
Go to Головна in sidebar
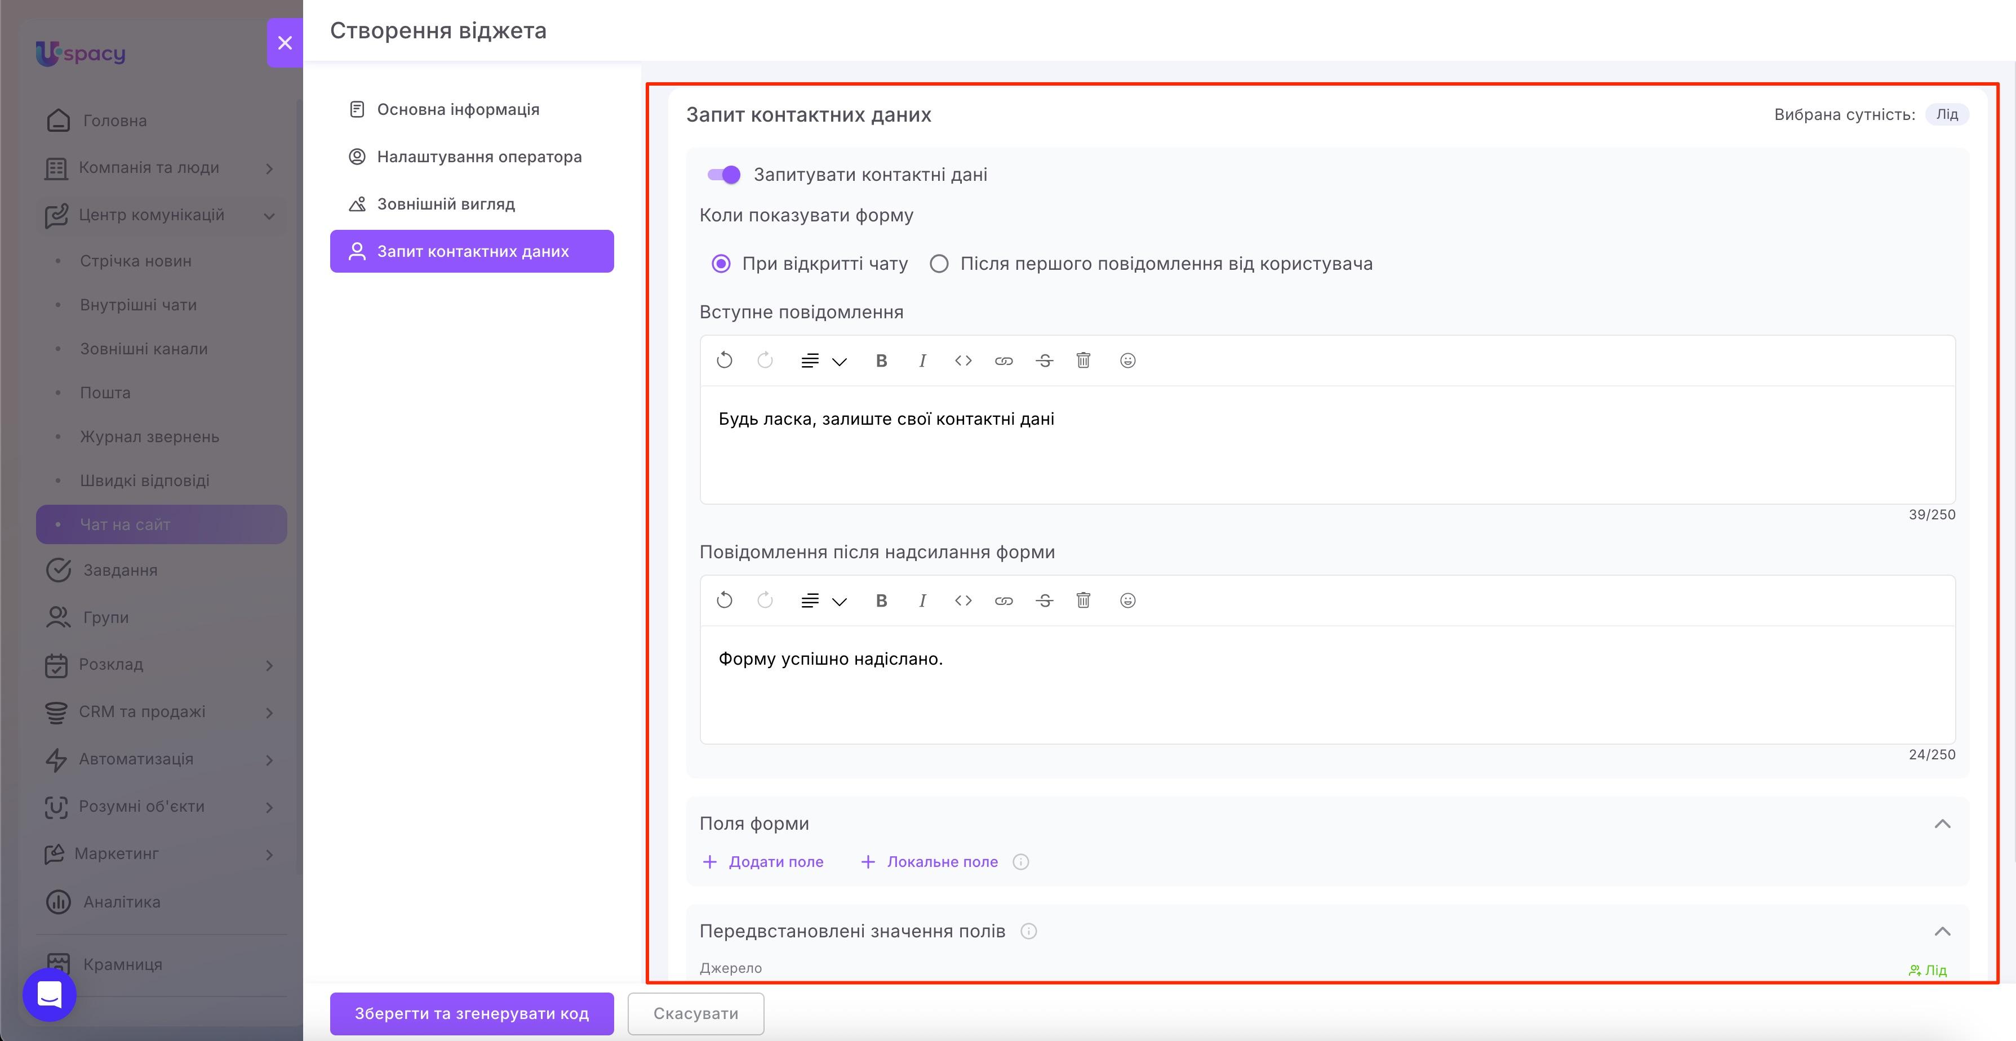(161, 121)
